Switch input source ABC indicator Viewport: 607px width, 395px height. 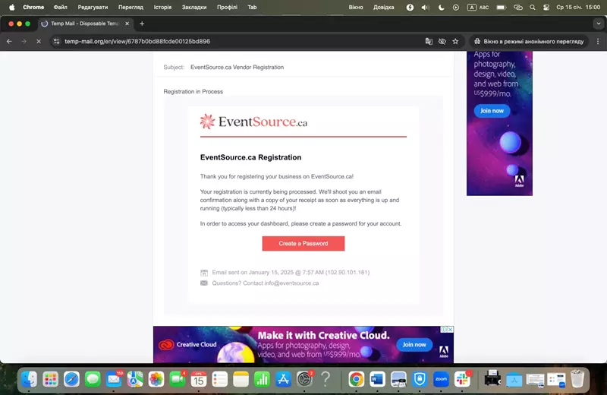[x=478, y=8]
